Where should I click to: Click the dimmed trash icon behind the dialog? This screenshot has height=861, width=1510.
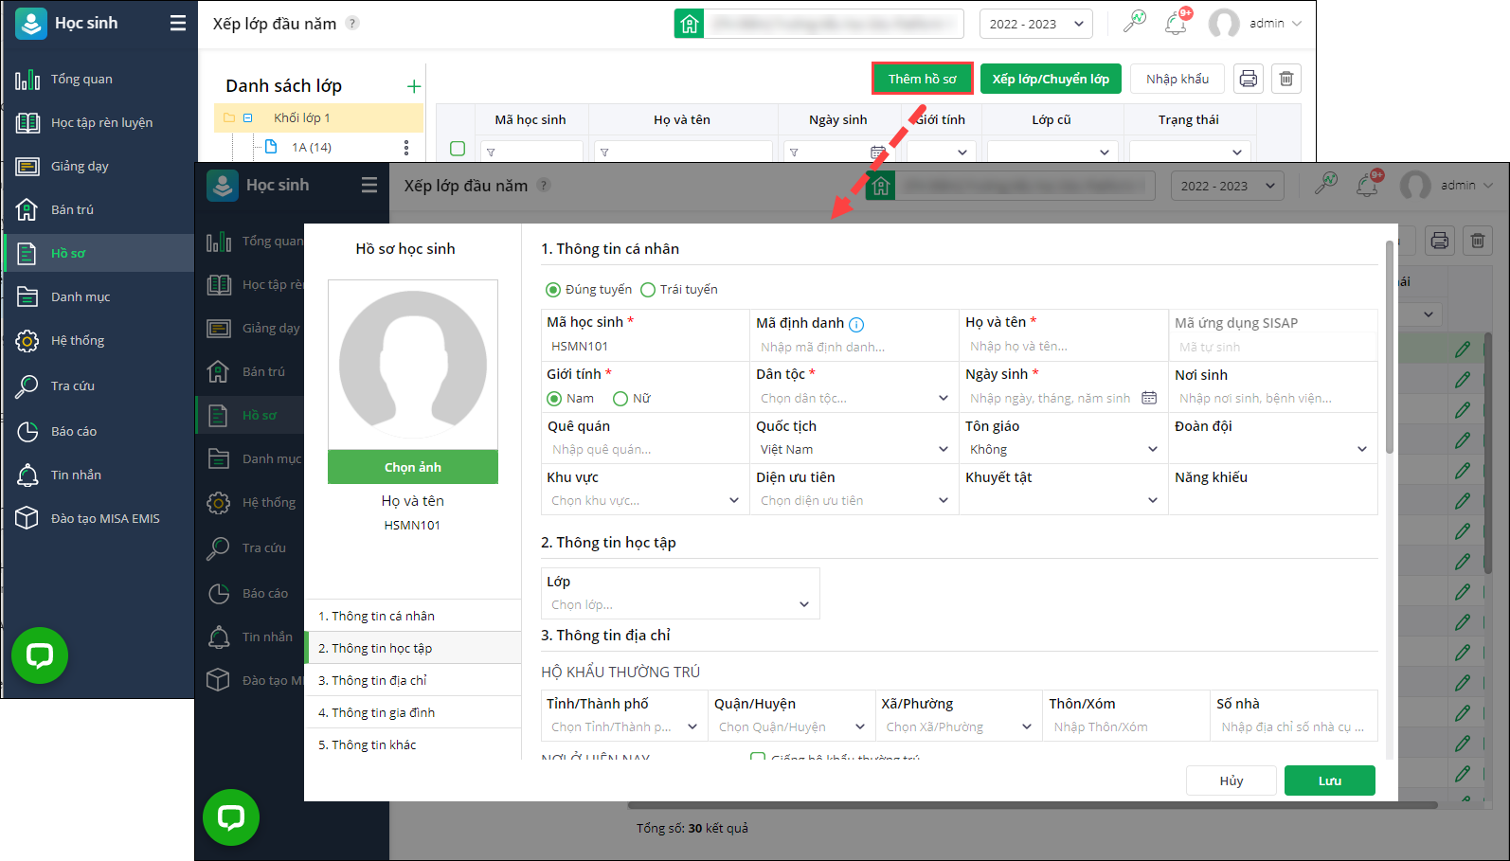point(1478,241)
